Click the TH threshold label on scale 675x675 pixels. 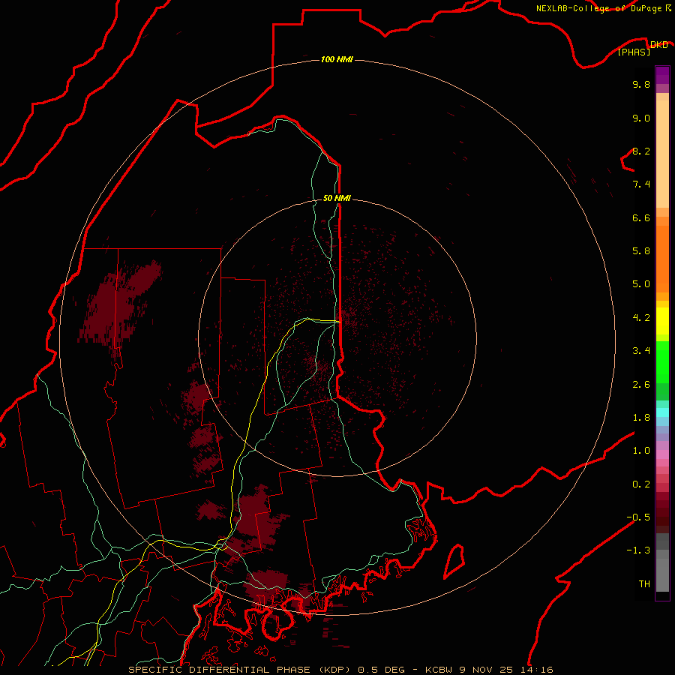(644, 584)
